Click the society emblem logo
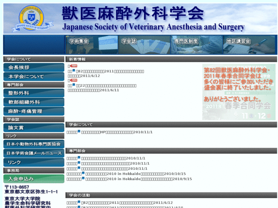The image size is (278, 208). [32, 18]
